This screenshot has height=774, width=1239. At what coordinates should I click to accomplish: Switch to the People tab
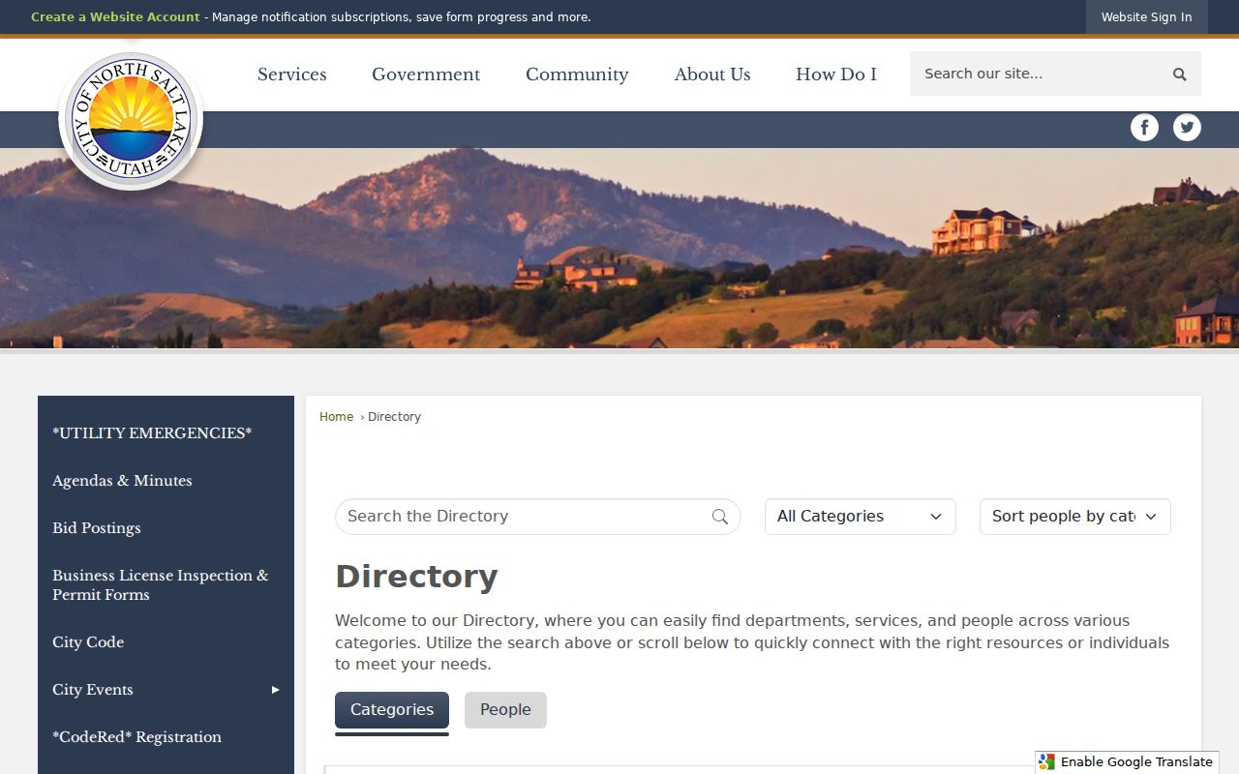pyautogui.click(x=505, y=710)
